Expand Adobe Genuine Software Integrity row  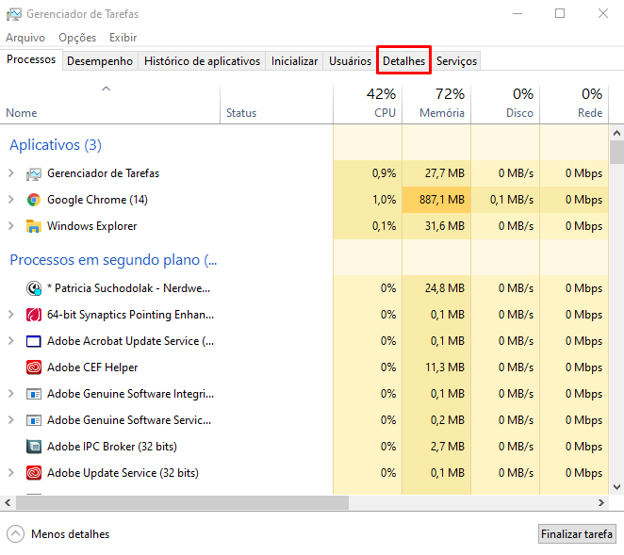click(11, 394)
